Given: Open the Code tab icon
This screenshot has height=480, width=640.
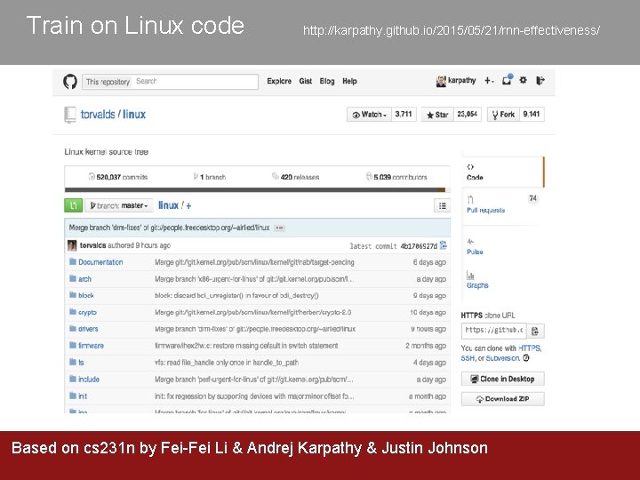Looking at the screenshot, I should (x=470, y=167).
